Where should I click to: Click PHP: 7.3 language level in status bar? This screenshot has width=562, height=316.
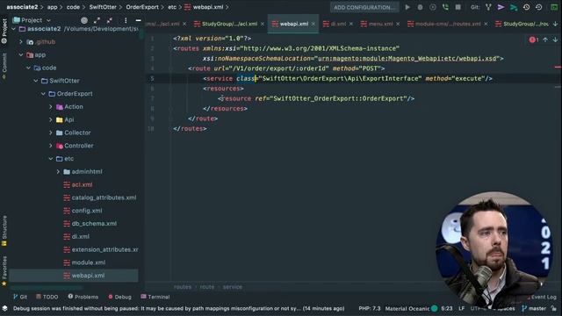pyautogui.click(x=370, y=308)
